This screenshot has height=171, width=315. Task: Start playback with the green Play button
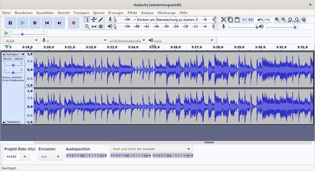(x=22, y=23)
